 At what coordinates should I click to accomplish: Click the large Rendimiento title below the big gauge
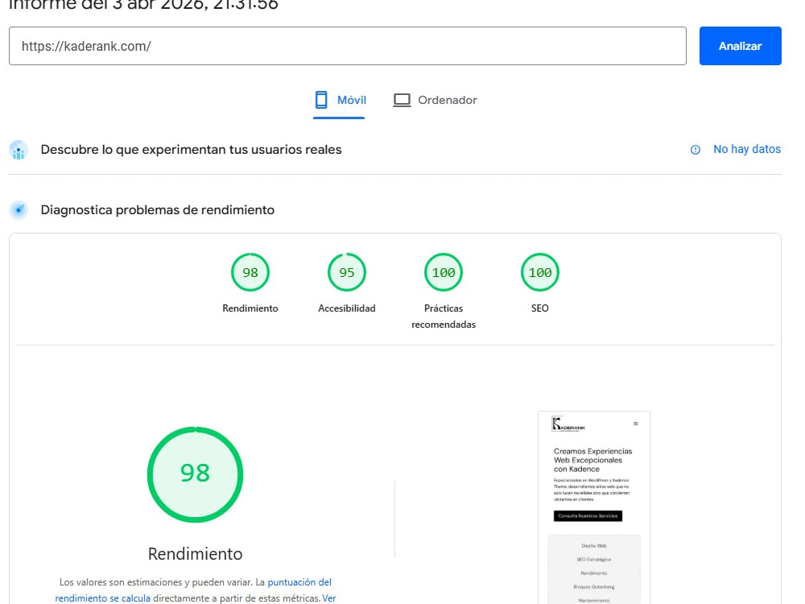point(195,554)
